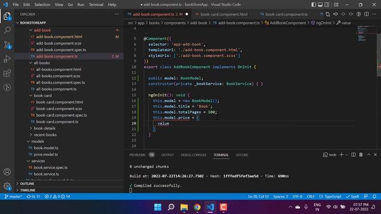Open Chrome from the taskbar

[x=197, y=207]
